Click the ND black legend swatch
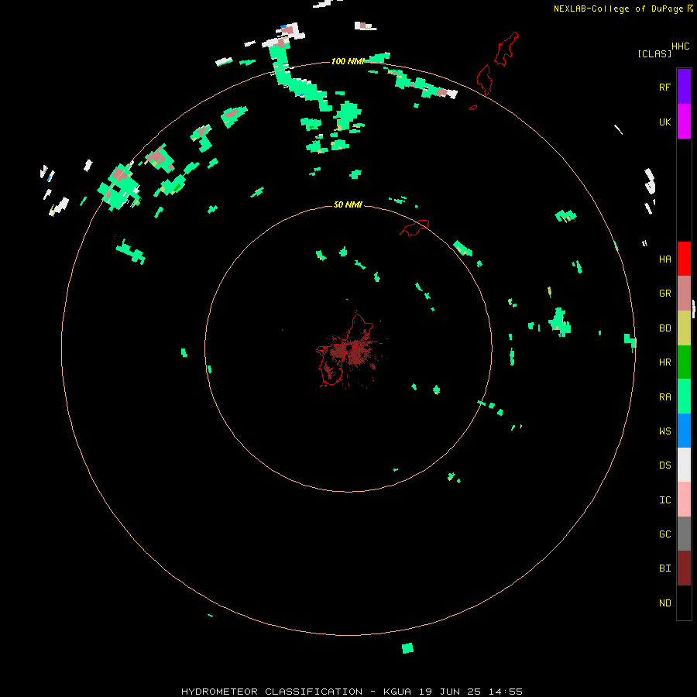Viewport: 697px width, 697px height. pos(684,603)
